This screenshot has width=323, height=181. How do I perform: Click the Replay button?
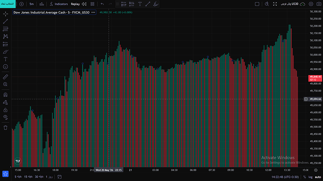(75, 4)
